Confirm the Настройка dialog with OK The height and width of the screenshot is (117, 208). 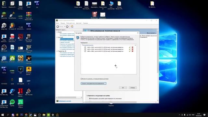[x=123, y=88]
